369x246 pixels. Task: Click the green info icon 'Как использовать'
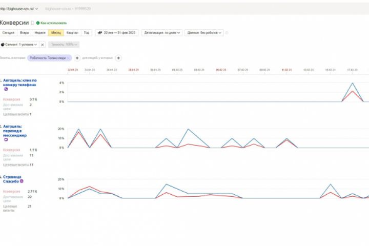(38, 23)
